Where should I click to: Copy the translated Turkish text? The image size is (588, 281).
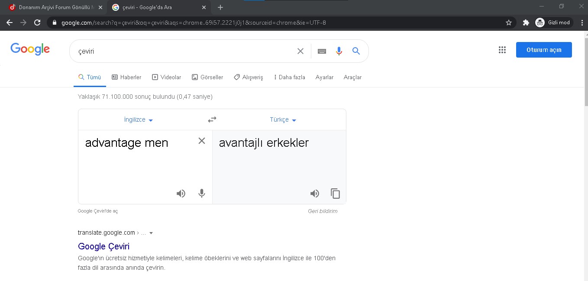click(336, 194)
